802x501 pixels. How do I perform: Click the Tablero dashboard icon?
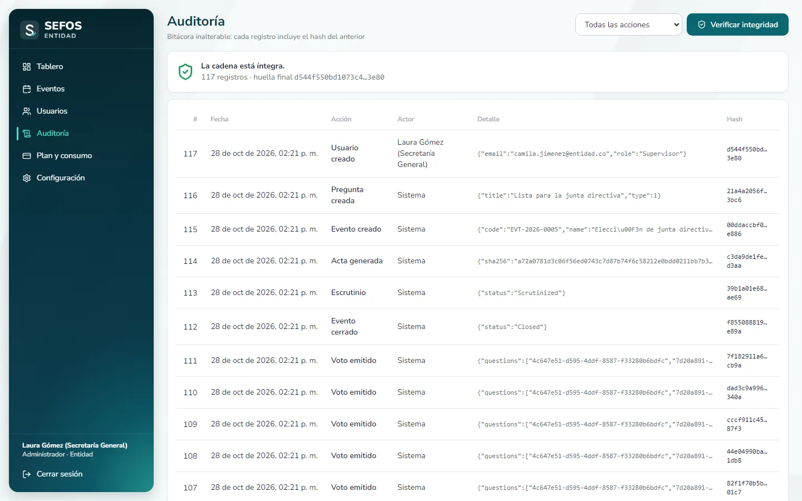point(27,67)
